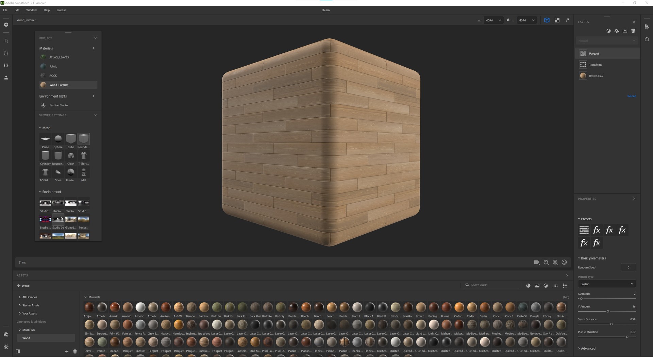
Task: Toggle the 2D/image view mode icon
Action: [x=557, y=20]
